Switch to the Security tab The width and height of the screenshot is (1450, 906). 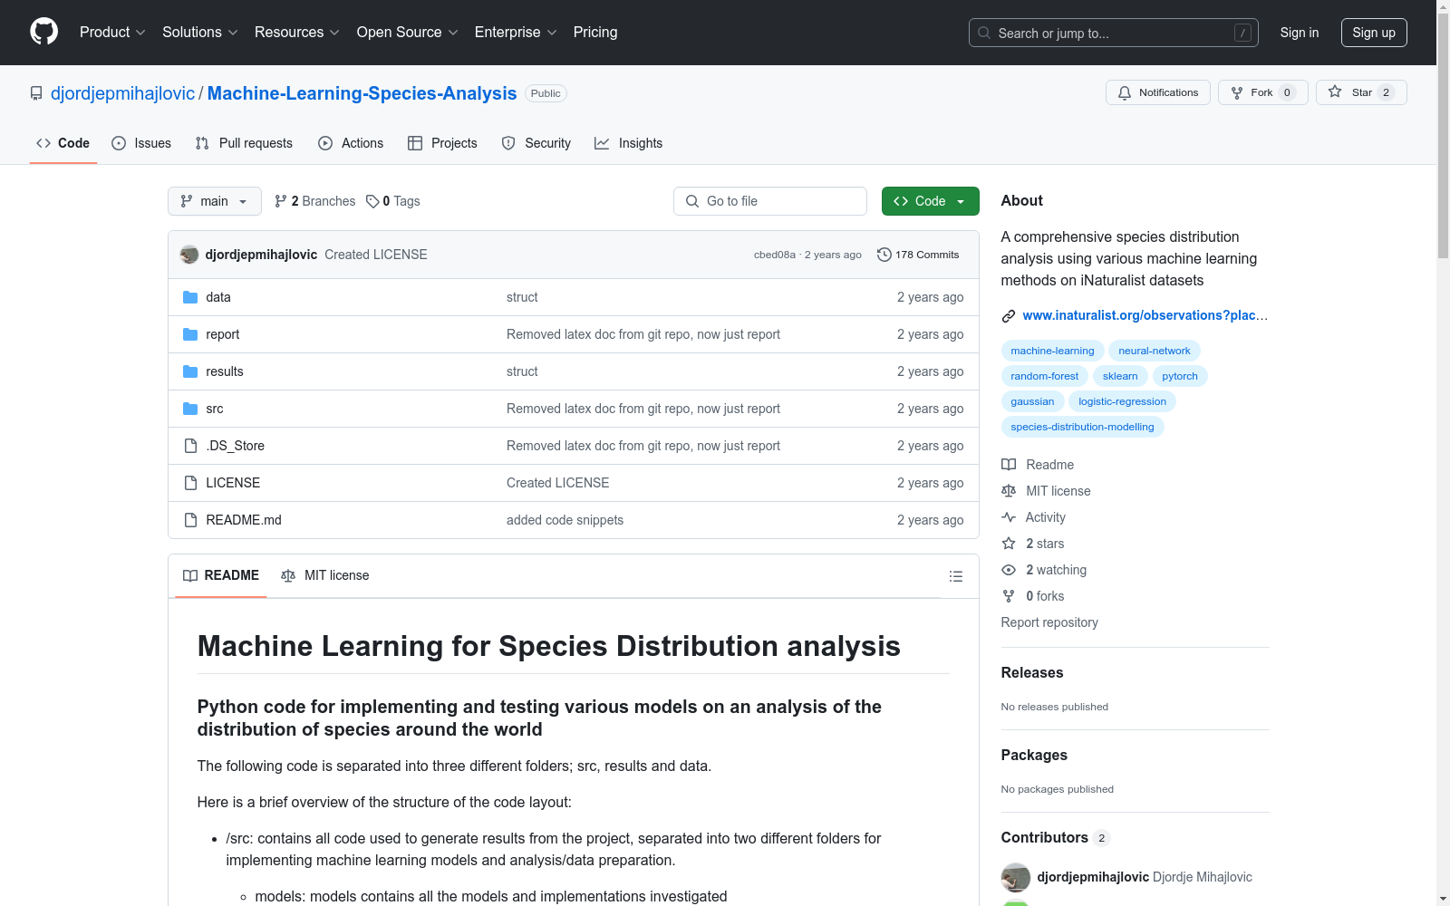536,143
